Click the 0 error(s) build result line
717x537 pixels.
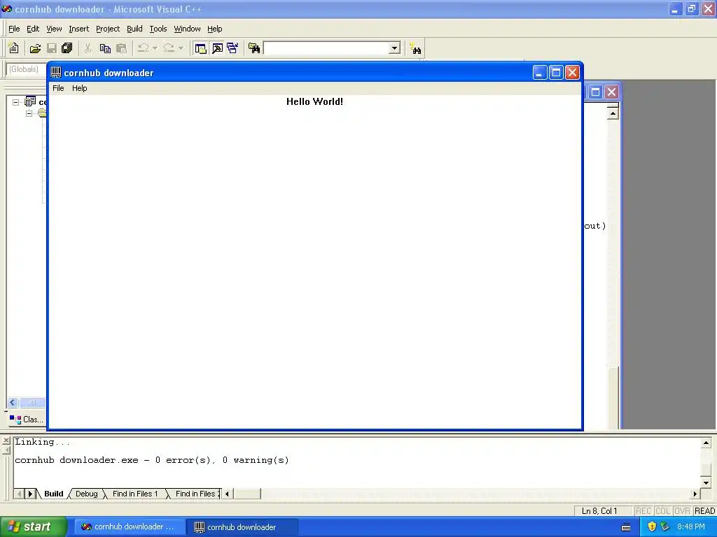point(152,460)
